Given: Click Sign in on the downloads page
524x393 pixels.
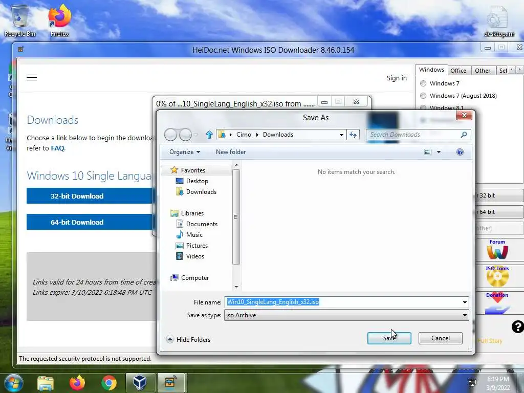Looking at the screenshot, I should point(397,78).
